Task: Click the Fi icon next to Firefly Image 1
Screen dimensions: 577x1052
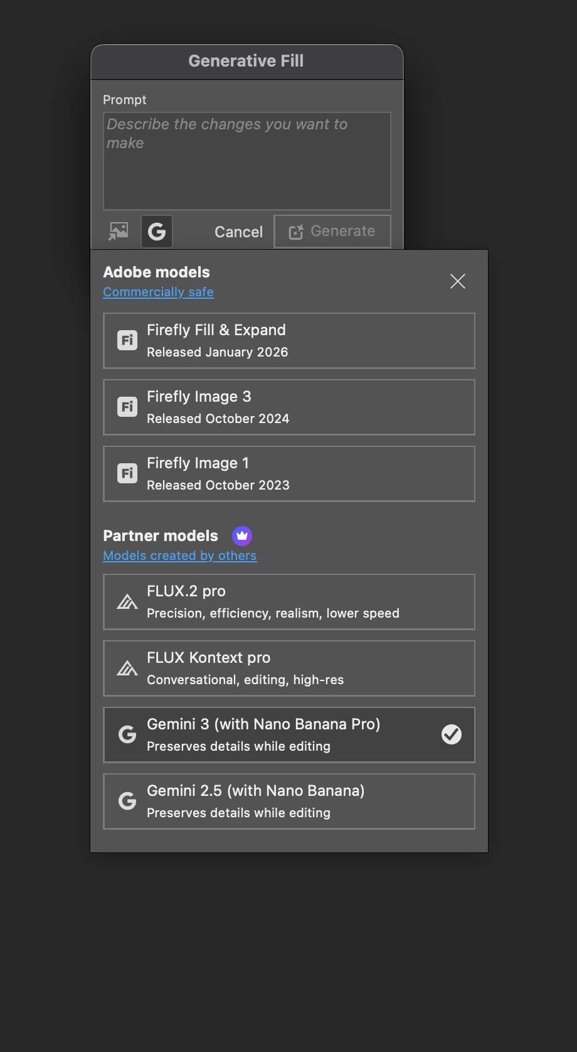Action: (x=127, y=474)
